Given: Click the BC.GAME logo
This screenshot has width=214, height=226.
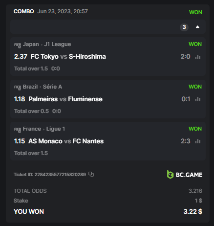Looking at the screenshot, I should coord(185,175).
